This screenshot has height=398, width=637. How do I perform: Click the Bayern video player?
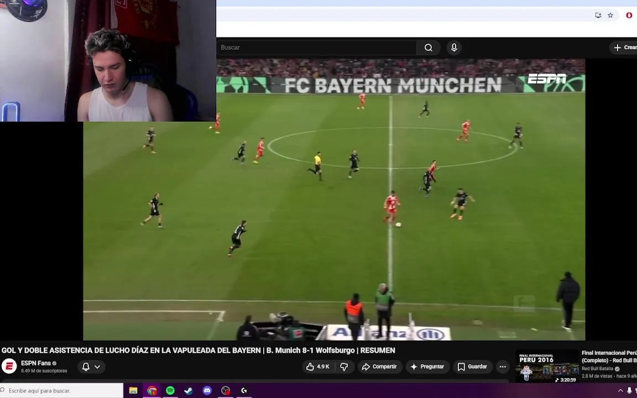coord(334,200)
